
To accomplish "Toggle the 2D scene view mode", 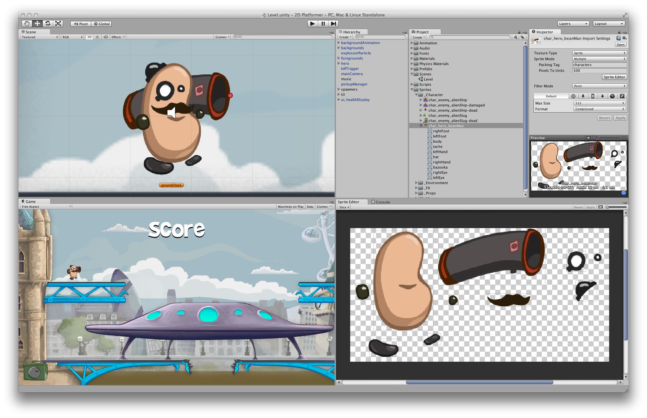I will (89, 37).
